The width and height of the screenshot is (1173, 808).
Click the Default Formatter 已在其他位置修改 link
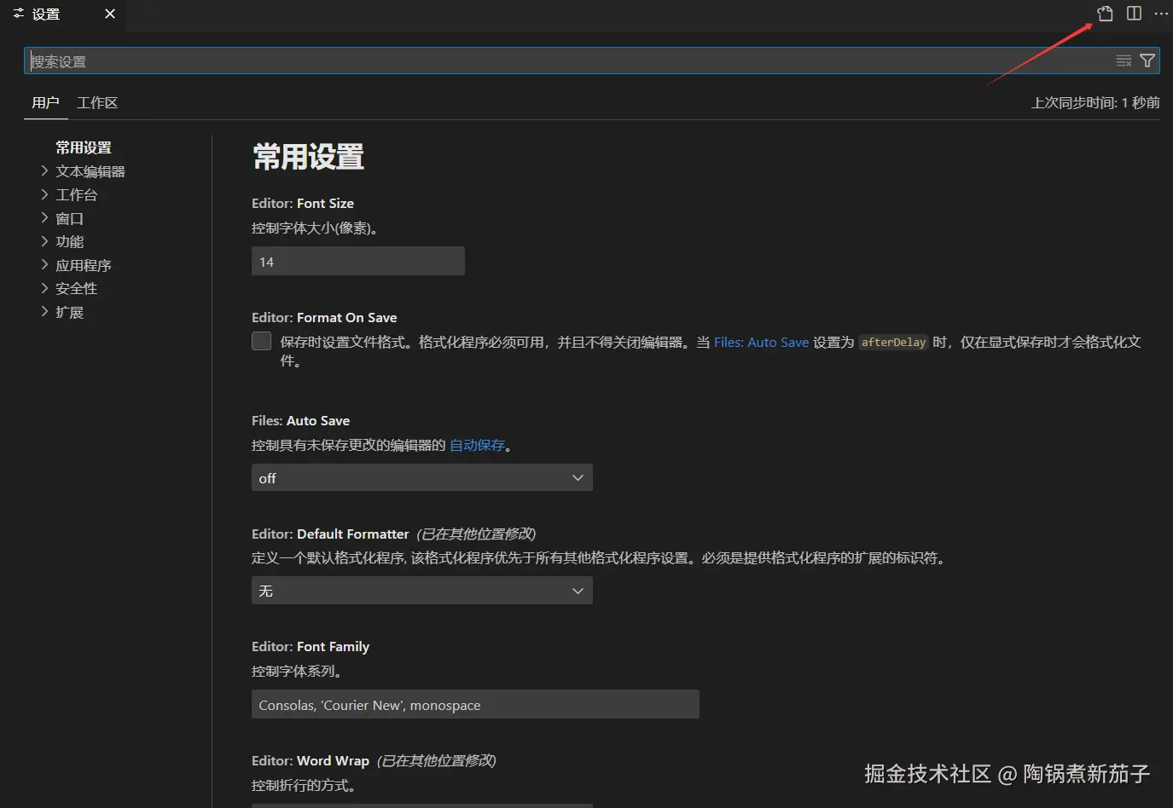click(x=476, y=534)
